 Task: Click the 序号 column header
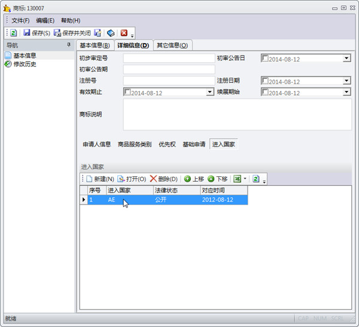(x=97, y=190)
